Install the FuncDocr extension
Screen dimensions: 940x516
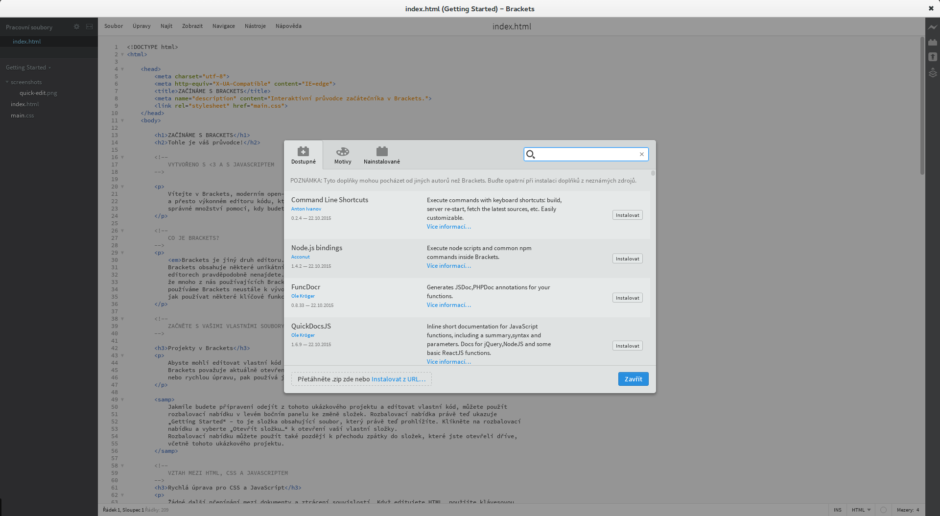tap(627, 298)
